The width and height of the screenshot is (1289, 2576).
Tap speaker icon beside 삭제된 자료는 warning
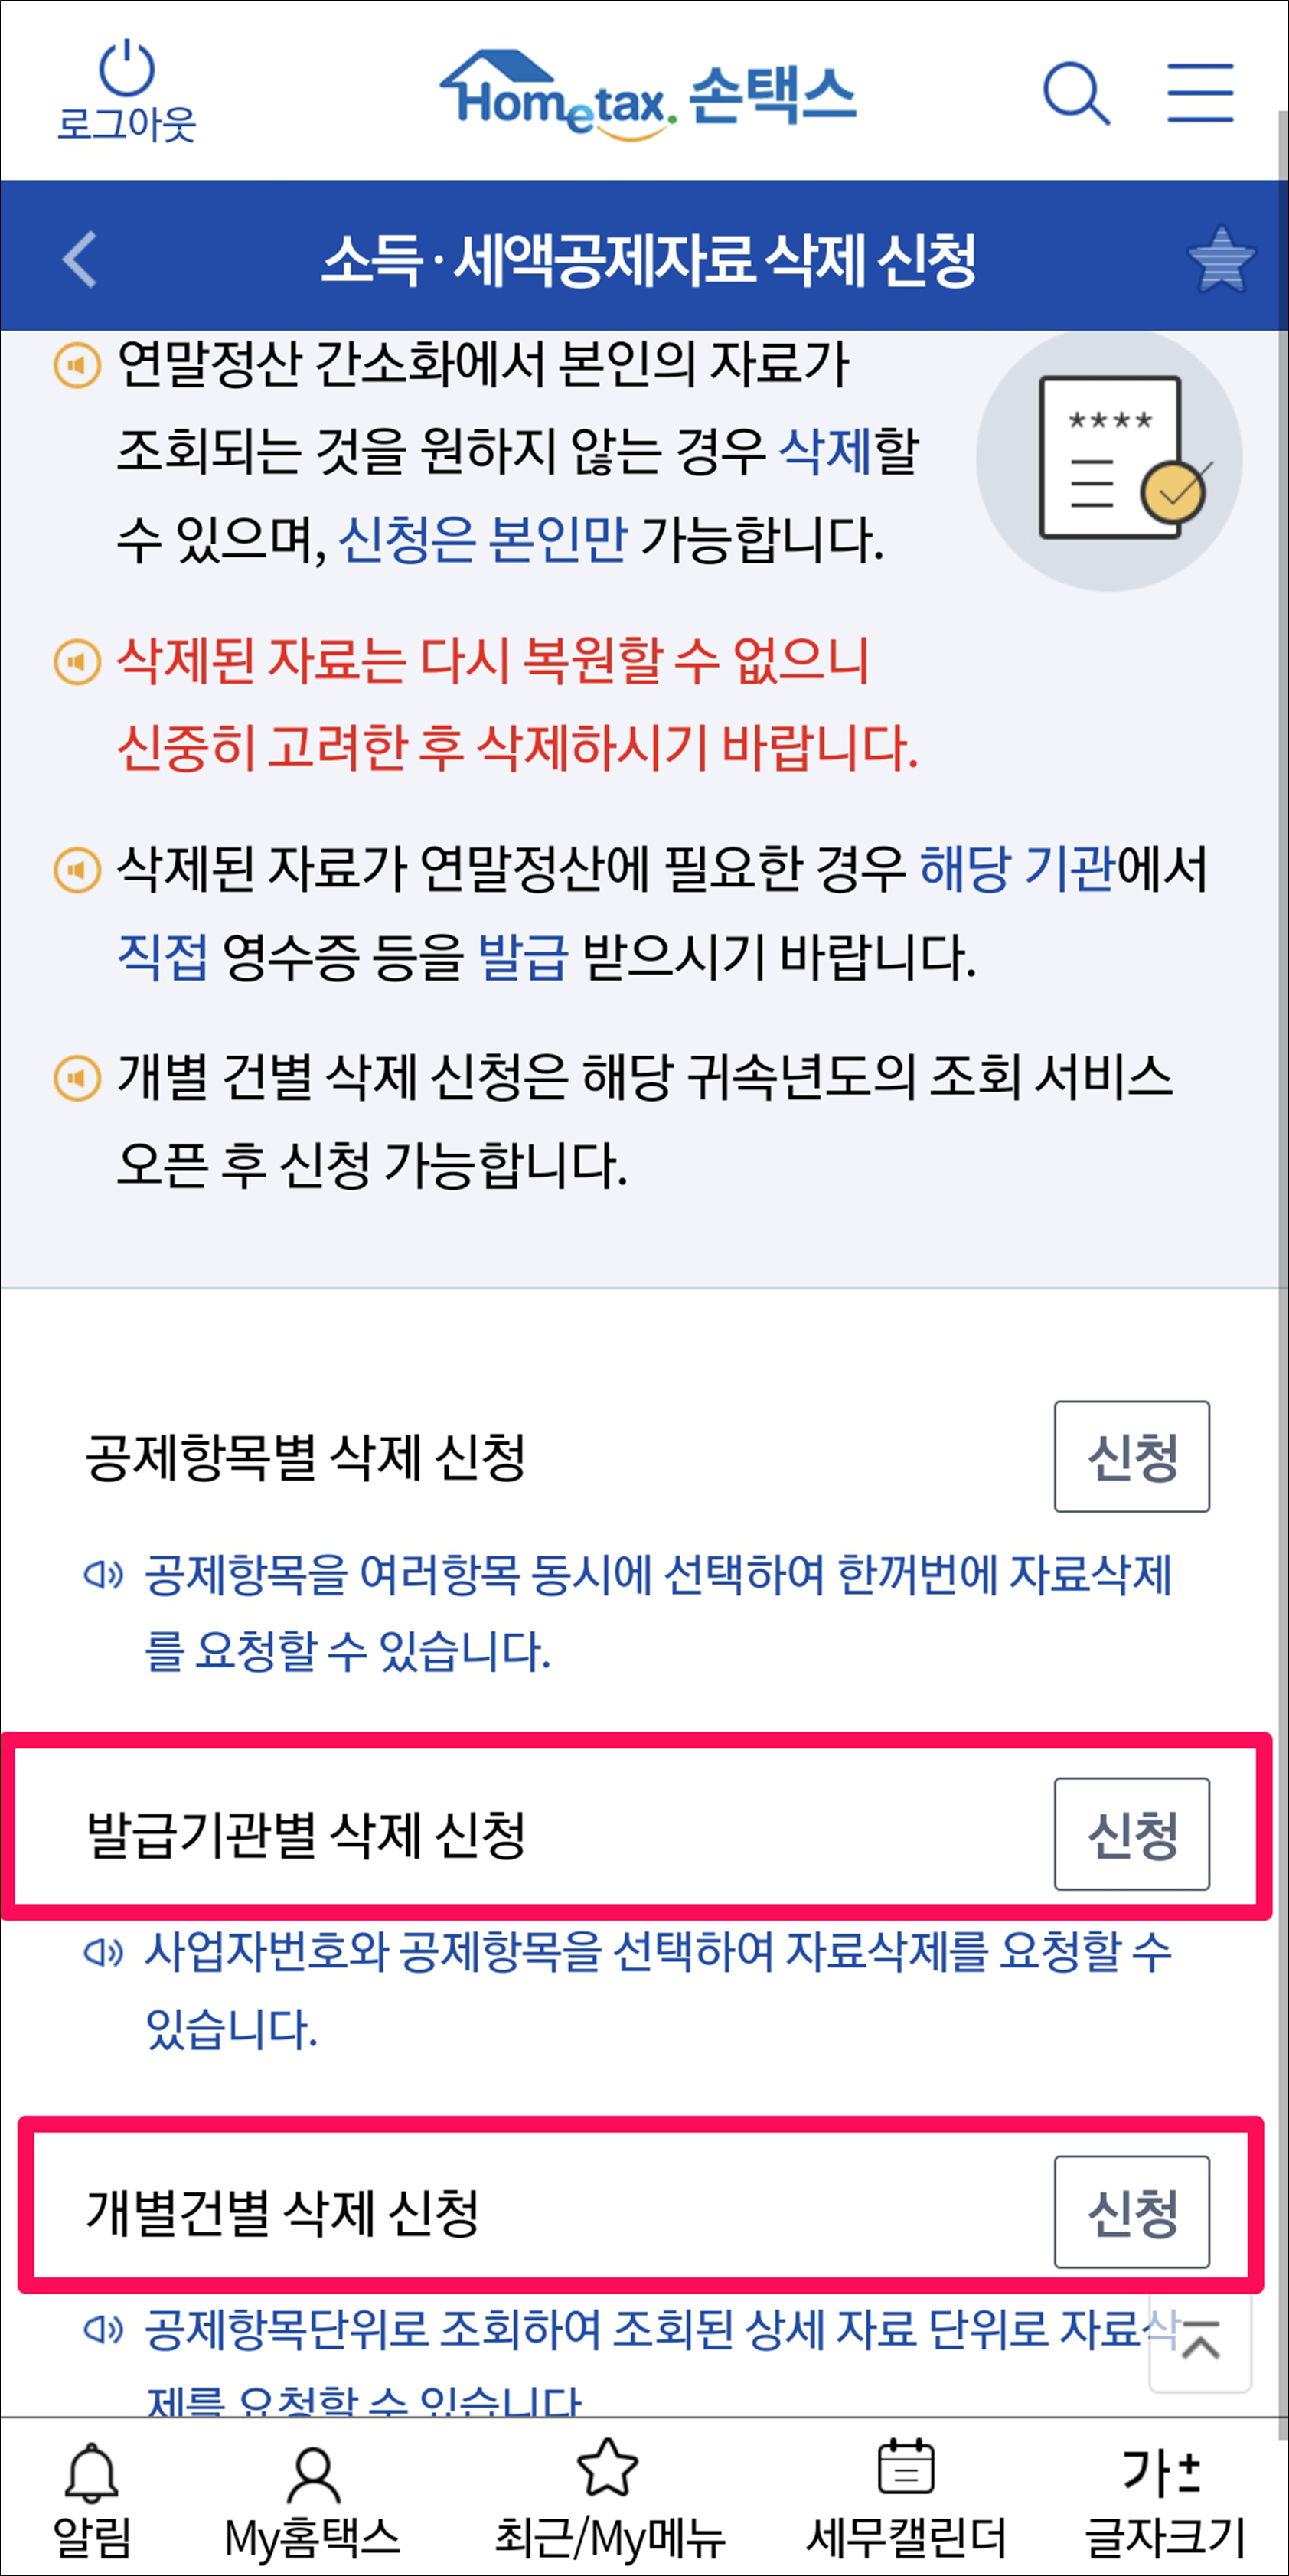pos(77,662)
